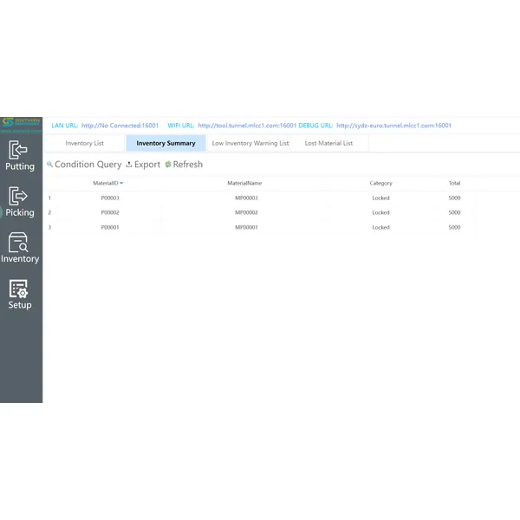Open the Inventory section icon
Screen dimensions: 520x520
(x=18, y=243)
